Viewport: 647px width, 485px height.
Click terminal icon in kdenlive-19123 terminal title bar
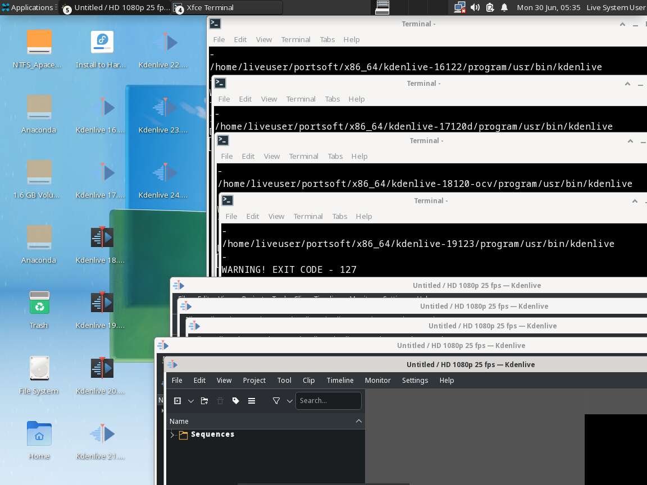227,200
